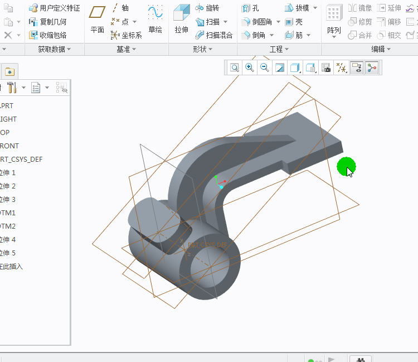This screenshot has height=362, width=418.
Task: Create a Coordinate System (坐标系)
Action: [127, 35]
